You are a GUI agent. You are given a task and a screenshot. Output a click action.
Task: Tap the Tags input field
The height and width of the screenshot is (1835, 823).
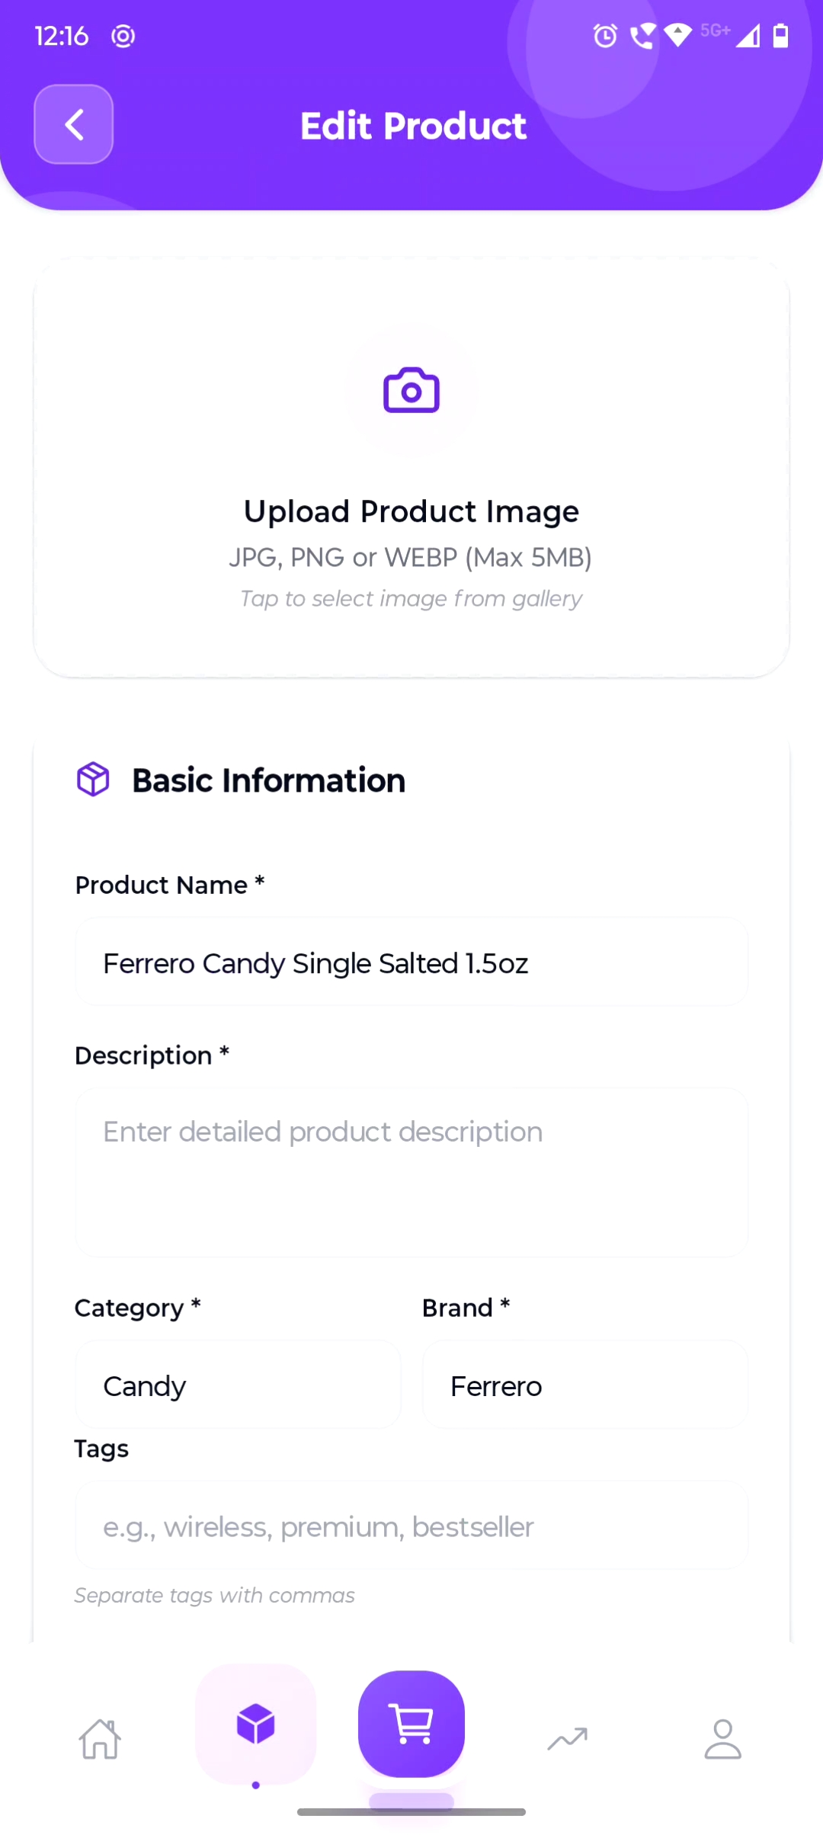click(x=411, y=1526)
